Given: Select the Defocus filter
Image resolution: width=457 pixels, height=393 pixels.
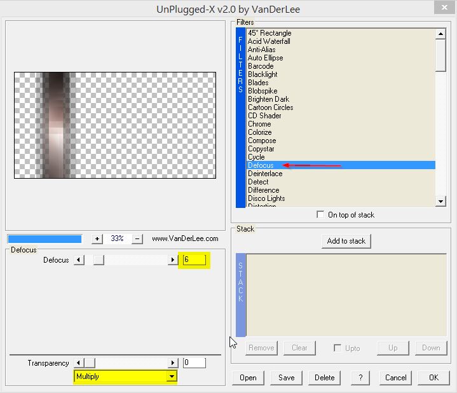Looking at the screenshot, I should [x=341, y=165].
